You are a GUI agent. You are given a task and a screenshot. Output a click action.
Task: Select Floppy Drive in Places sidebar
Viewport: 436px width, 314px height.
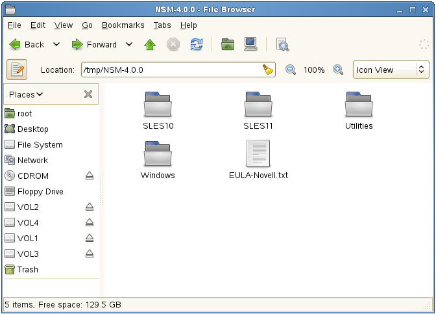(x=51, y=191)
